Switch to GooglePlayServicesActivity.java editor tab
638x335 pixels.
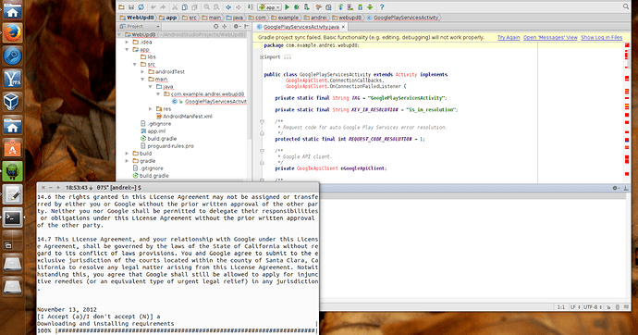tap(301, 27)
